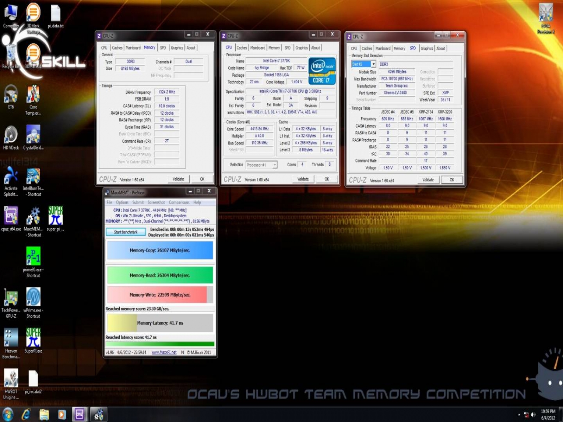Click the Memory-Write result bar

click(x=160, y=295)
